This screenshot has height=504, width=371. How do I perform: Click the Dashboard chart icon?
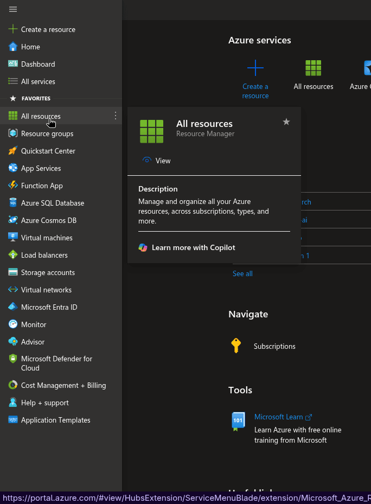[x=13, y=63]
